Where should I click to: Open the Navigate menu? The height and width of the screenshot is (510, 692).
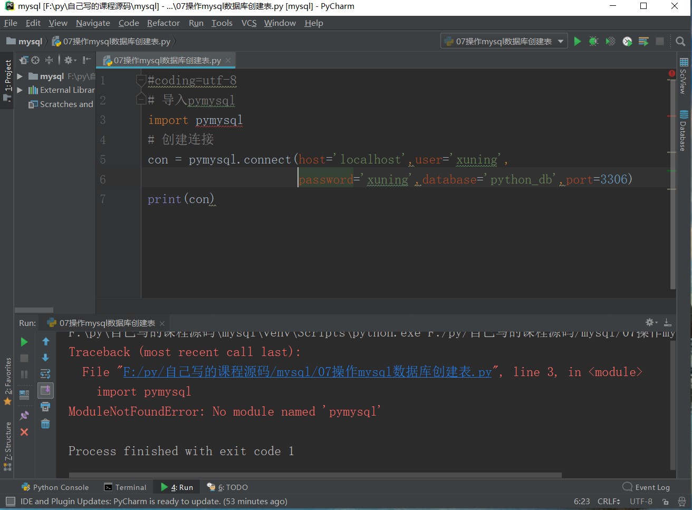93,23
